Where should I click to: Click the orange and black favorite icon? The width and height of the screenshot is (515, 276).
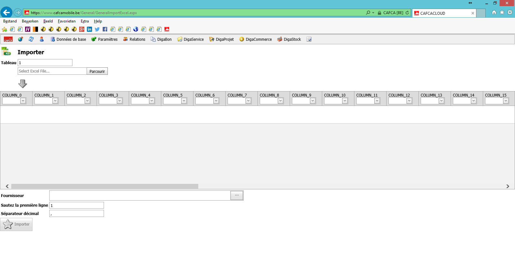coord(35,29)
